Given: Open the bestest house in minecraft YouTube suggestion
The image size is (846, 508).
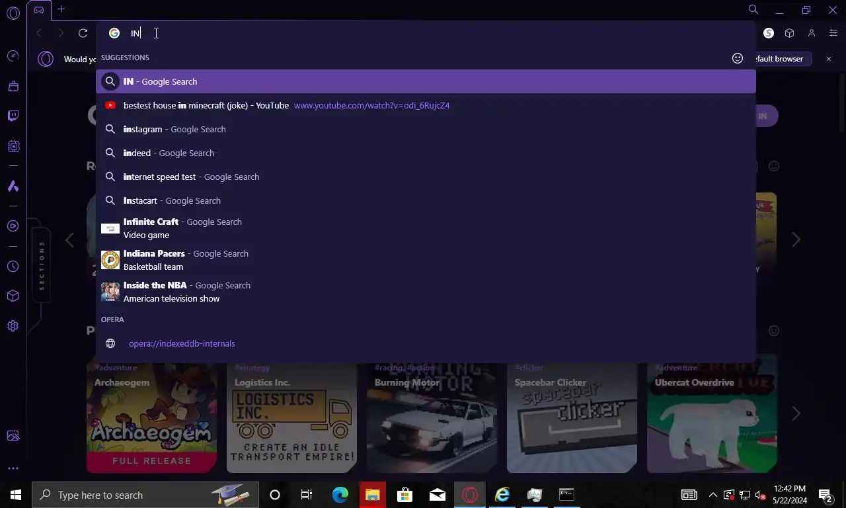Looking at the screenshot, I should pos(426,105).
